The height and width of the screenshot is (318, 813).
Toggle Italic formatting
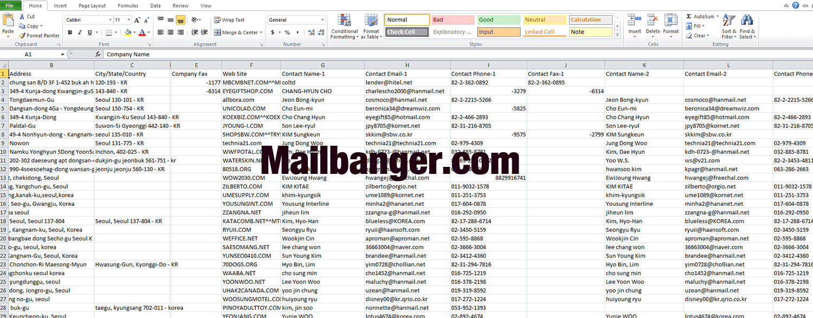click(x=79, y=33)
